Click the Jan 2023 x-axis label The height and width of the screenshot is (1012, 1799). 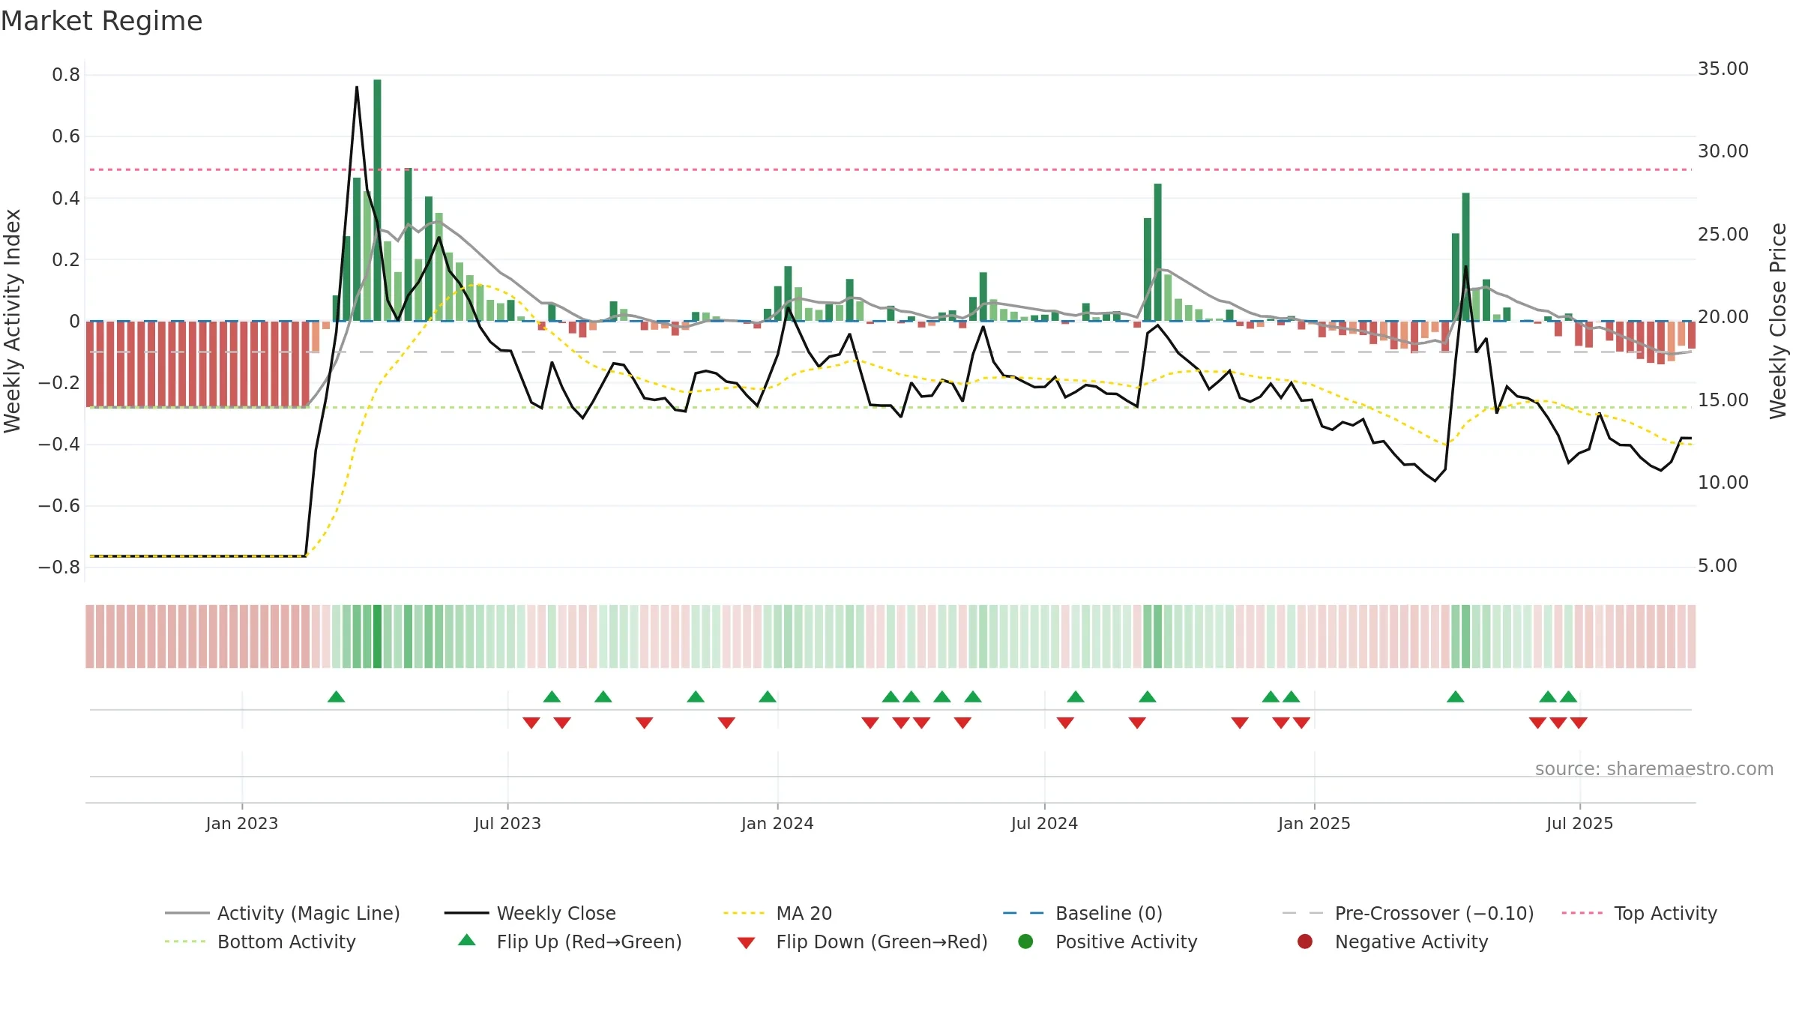242,823
